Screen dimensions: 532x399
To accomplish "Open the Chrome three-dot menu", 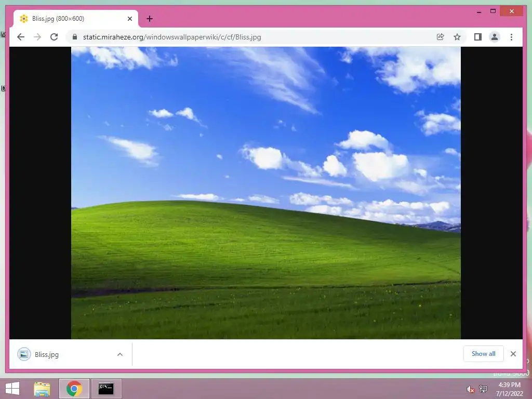I will (x=511, y=37).
